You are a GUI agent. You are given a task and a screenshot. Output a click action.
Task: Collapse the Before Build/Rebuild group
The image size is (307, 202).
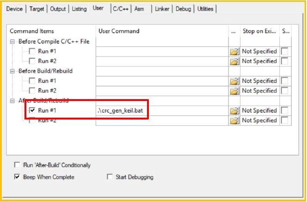click(12, 71)
